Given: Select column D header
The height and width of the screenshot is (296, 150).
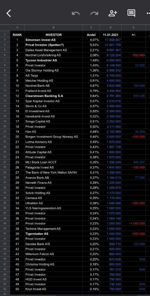Looking at the screenshot, I should coord(111,28).
